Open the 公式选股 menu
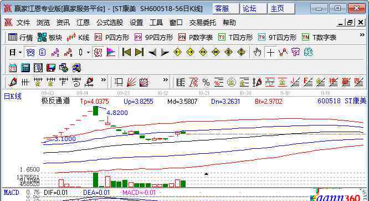The height and width of the screenshot is (201, 369). [110, 23]
